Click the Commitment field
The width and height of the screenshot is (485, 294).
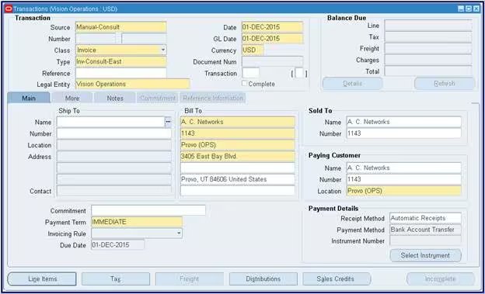coord(148,210)
